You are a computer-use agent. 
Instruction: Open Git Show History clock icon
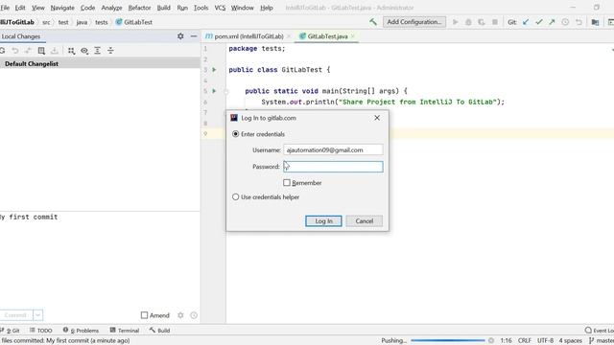click(565, 22)
